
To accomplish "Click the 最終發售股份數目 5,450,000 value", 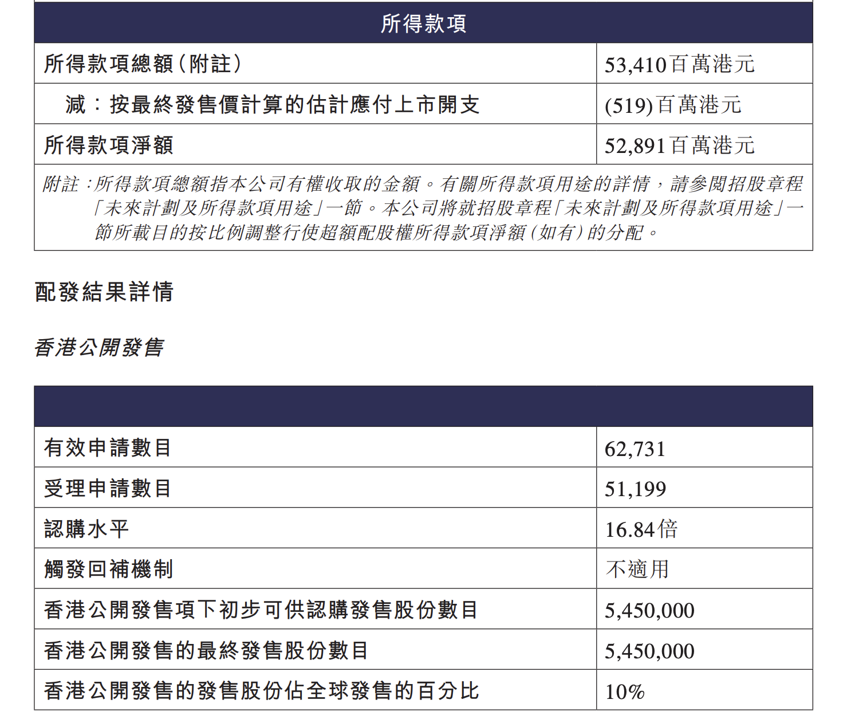I will tap(649, 651).
